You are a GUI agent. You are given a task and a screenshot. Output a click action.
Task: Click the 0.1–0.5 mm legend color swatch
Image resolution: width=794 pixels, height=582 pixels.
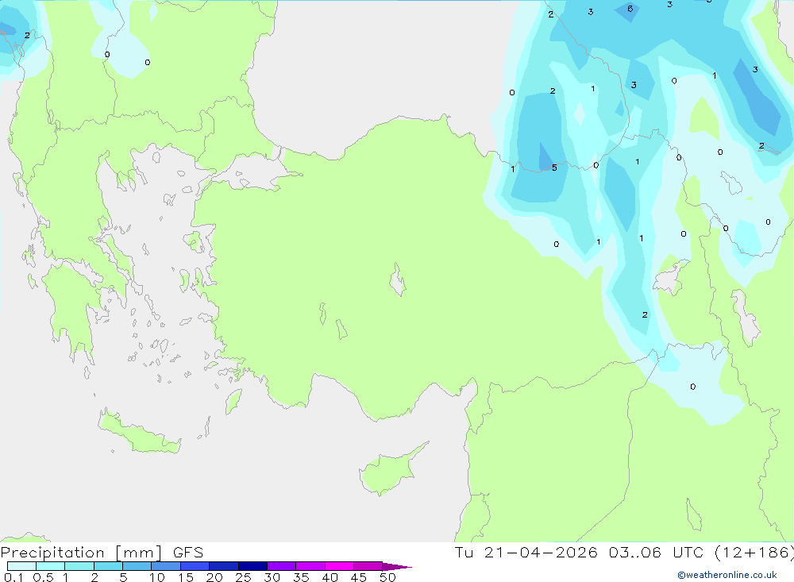pos(21,566)
